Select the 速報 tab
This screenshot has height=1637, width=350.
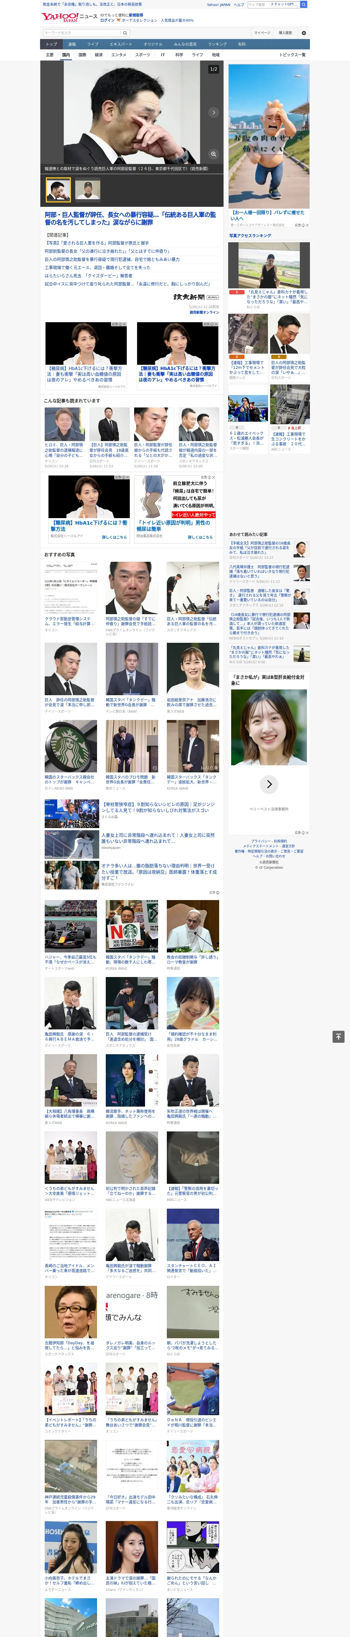(x=72, y=44)
